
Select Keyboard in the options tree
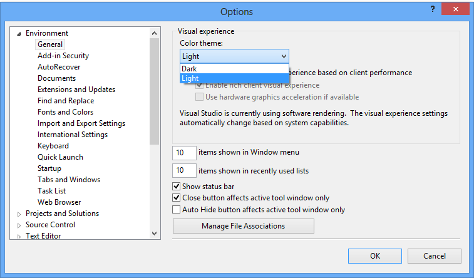[x=53, y=146]
